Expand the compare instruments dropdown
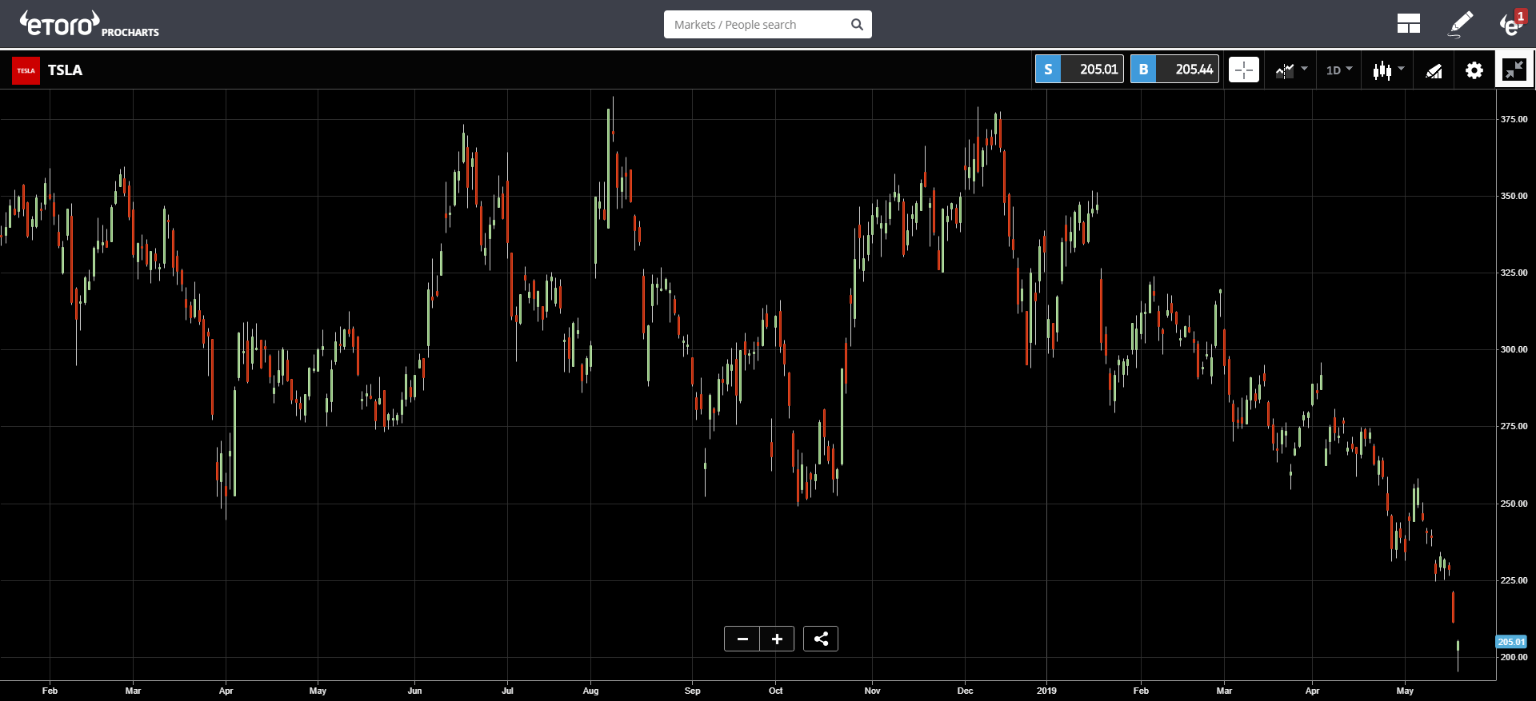 pyautogui.click(x=1291, y=70)
